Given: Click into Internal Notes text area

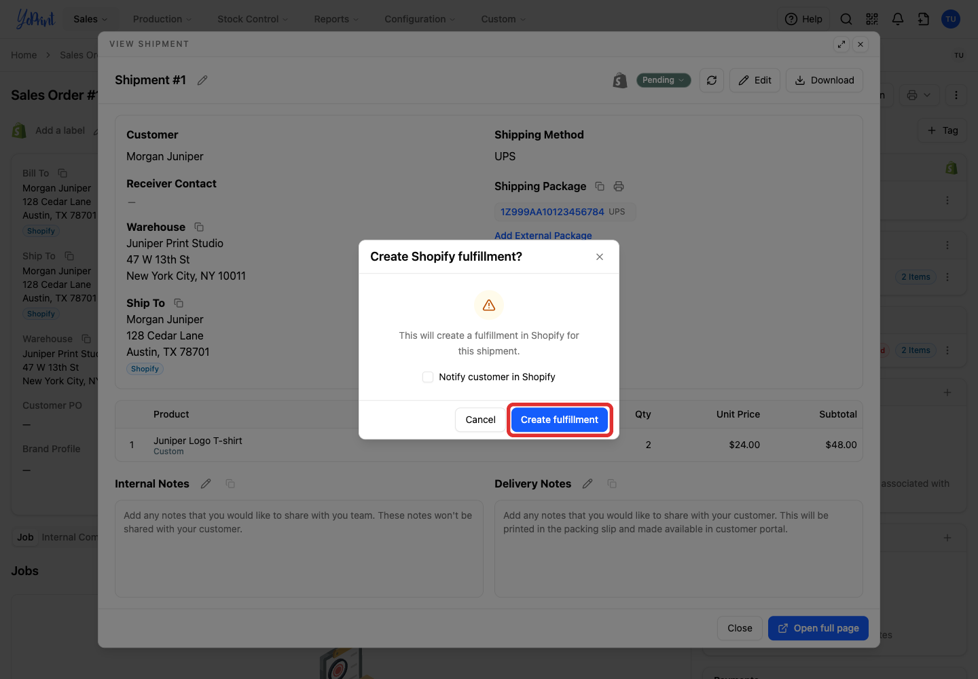Looking at the screenshot, I should pyautogui.click(x=299, y=549).
